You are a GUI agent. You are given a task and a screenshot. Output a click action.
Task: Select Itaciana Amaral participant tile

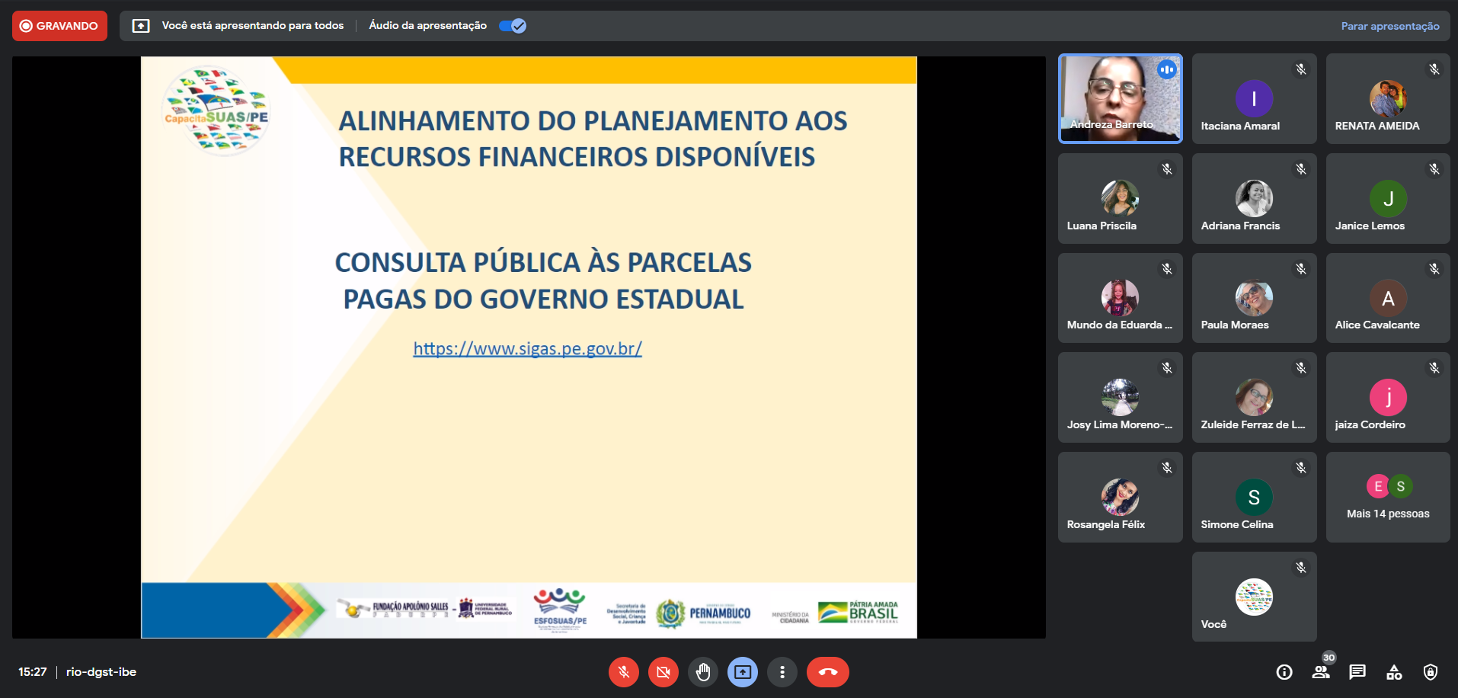click(1254, 99)
